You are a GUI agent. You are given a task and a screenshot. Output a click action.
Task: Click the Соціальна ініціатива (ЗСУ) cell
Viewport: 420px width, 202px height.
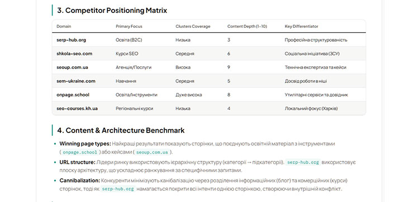tap(312, 53)
